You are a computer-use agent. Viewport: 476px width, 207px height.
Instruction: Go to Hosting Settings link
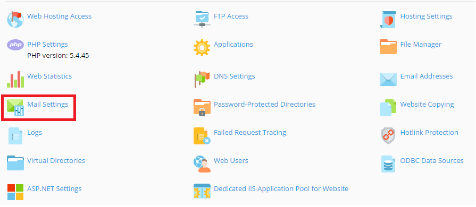[426, 16]
